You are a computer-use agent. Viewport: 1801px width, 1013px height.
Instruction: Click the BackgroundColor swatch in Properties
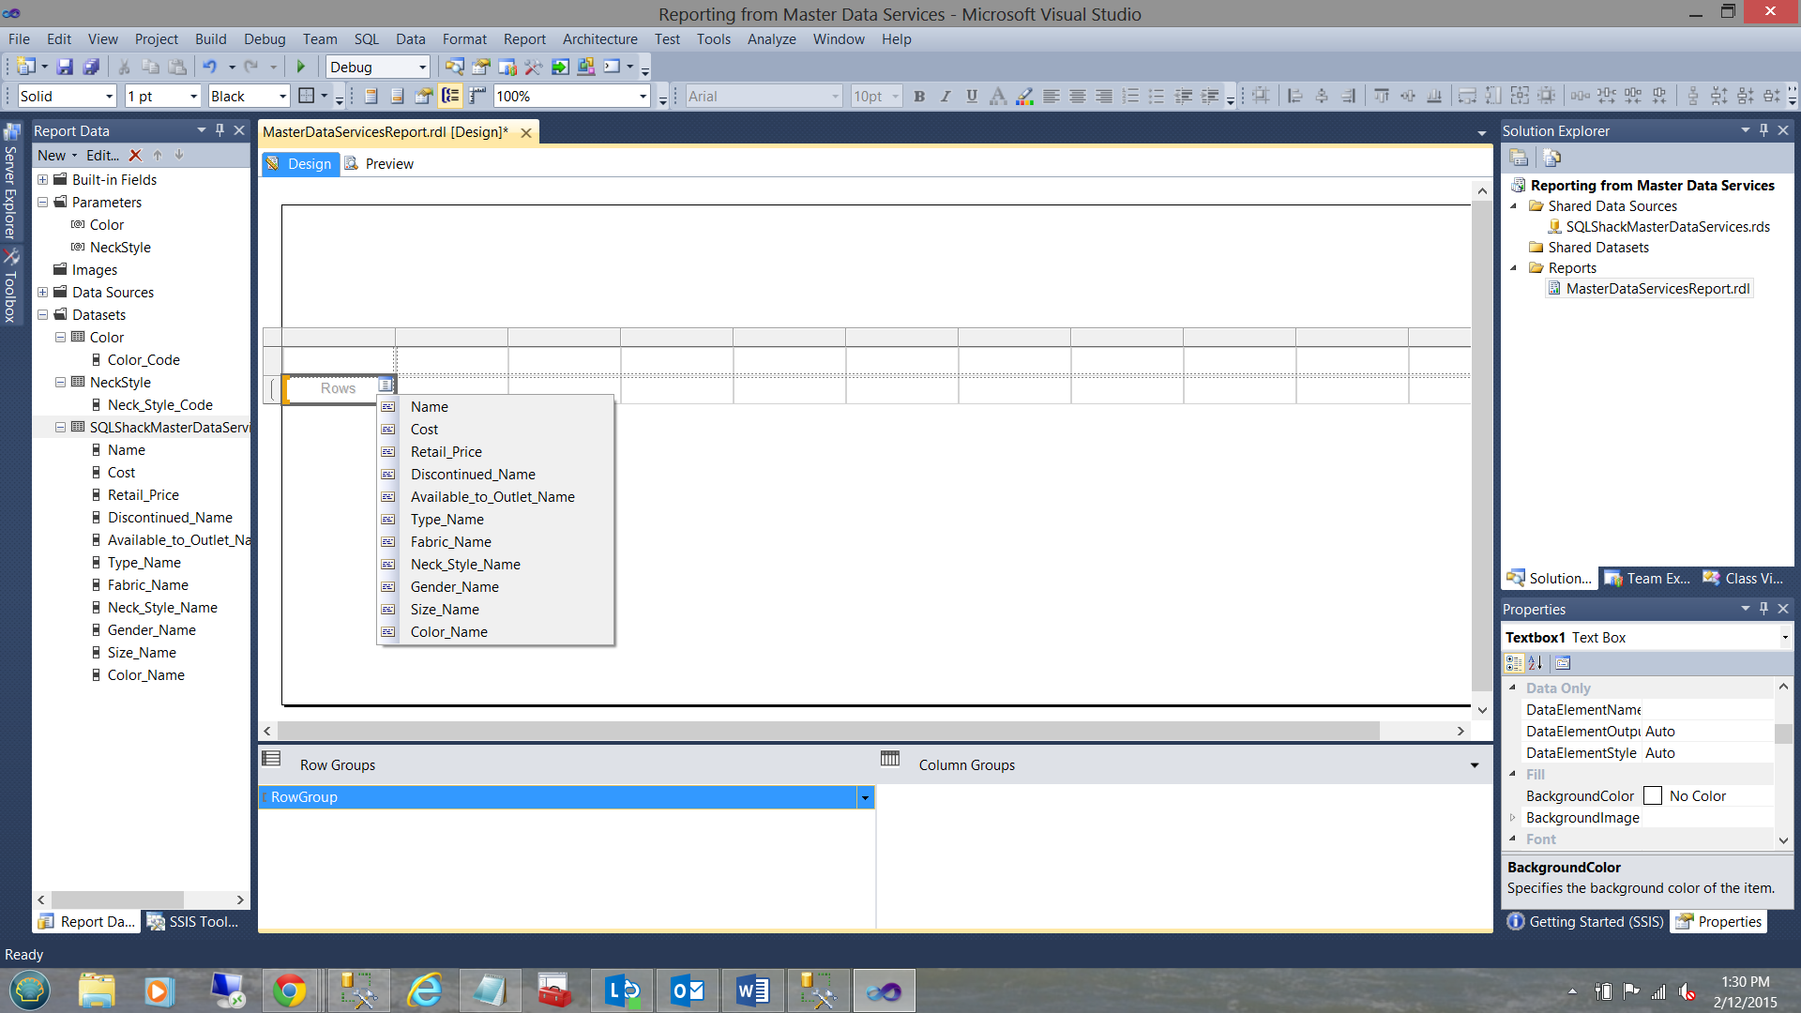pyautogui.click(x=1653, y=796)
